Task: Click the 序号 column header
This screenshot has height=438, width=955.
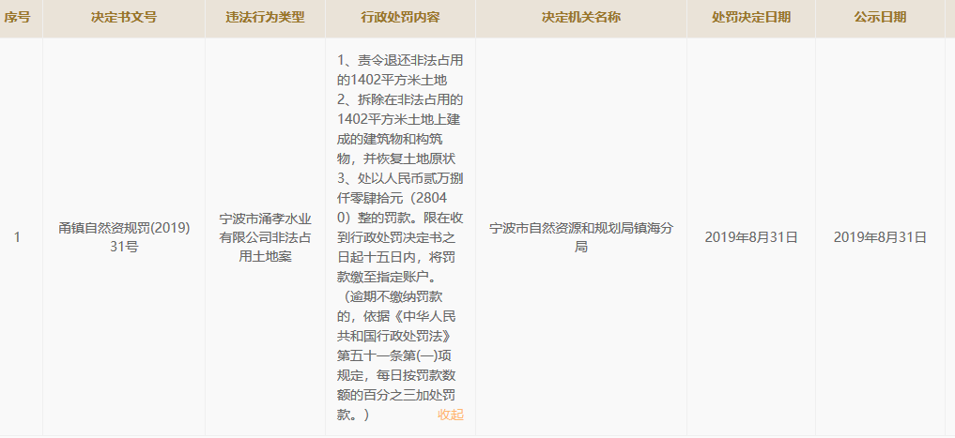Action: pyautogui.click(x=17, y=18)
